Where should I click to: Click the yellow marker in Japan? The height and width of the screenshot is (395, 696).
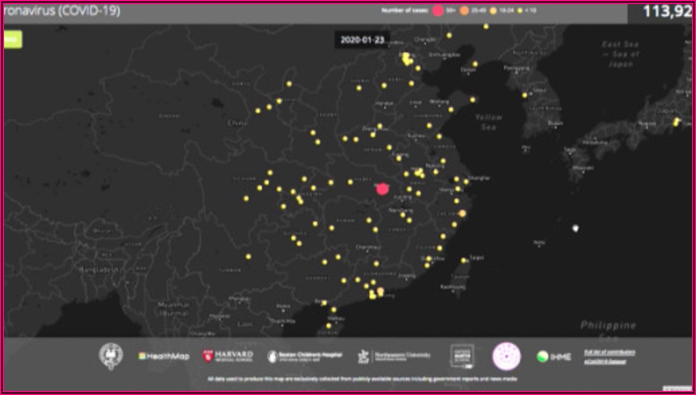[676, 121]
